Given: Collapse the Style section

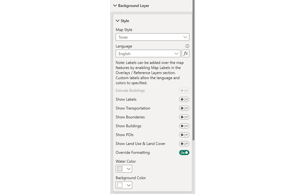Looking at the screenshot, I should tap(118, 21).
